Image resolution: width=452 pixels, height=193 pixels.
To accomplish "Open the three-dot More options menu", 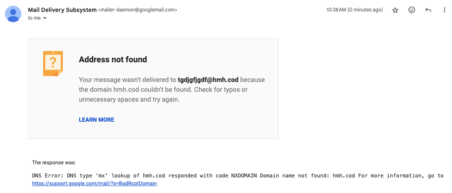I will coord(444,10).
